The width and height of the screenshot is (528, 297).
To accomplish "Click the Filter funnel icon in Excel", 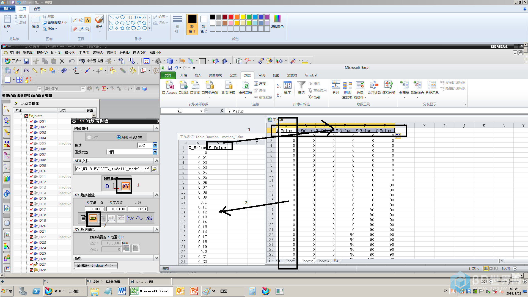I will pyautogui.click(x=301, y=85).
